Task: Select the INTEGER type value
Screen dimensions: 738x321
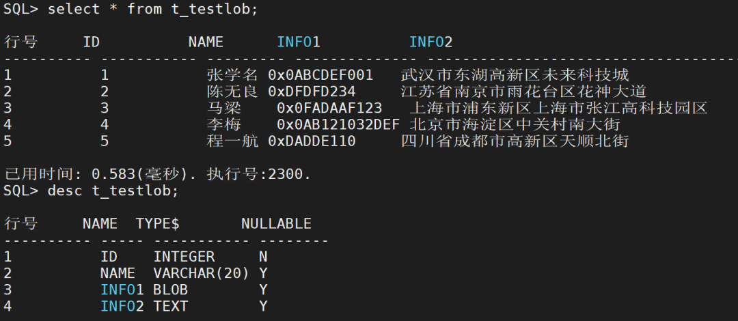Action: click(184, 257)
